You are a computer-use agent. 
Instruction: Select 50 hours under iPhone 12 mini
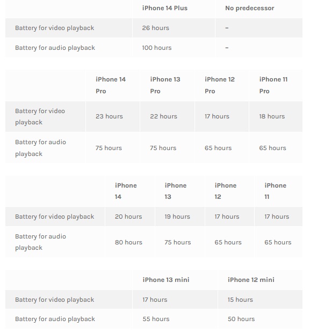[x=241, y=319]
